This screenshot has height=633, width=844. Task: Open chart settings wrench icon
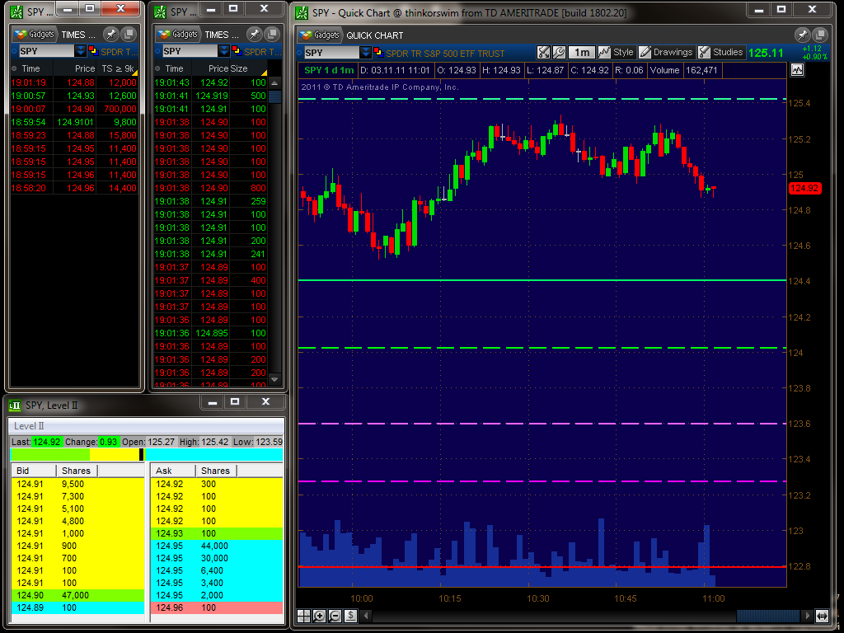[x=559, y=52]
